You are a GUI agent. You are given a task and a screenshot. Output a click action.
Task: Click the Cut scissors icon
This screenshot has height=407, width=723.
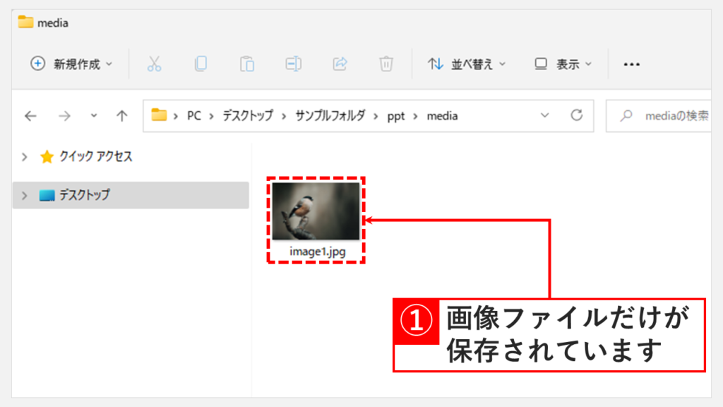(154, 64)
